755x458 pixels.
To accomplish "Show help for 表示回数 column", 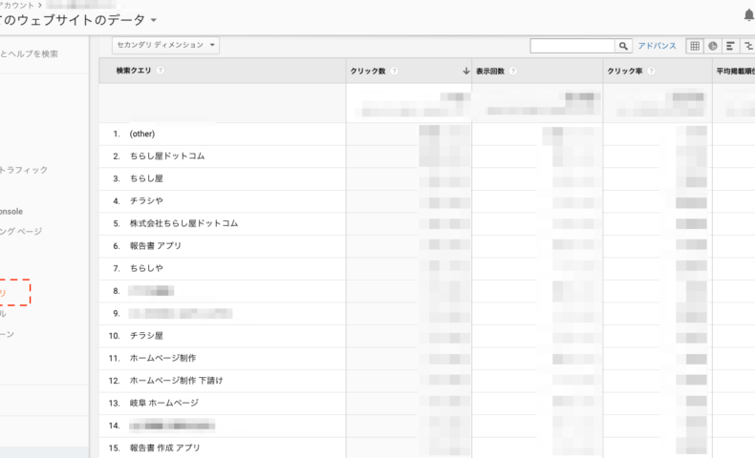I will coord(513,71).
